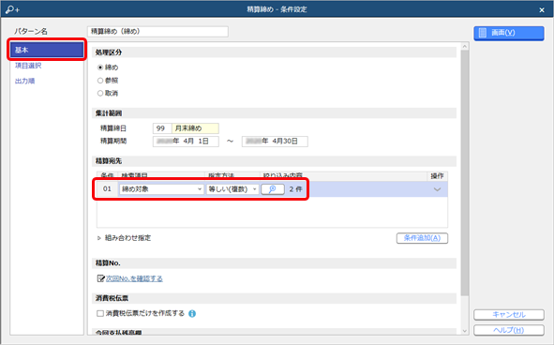
Task: Switch to 出力順 tab
Action: [24, 81]
